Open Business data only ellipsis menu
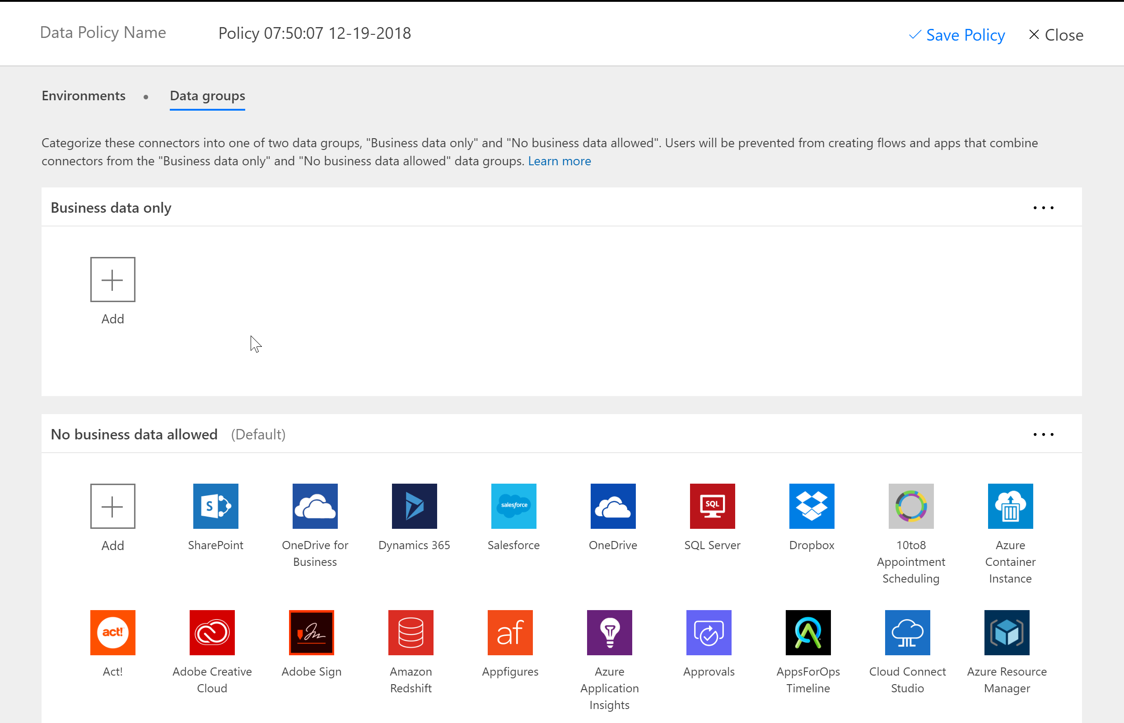1124x723 pixels. [1043, 208]
